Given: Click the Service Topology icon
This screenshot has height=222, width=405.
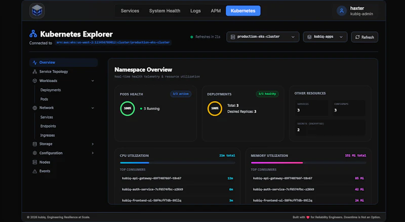Looking at the screenshot, I should click(x=35, y=71).
